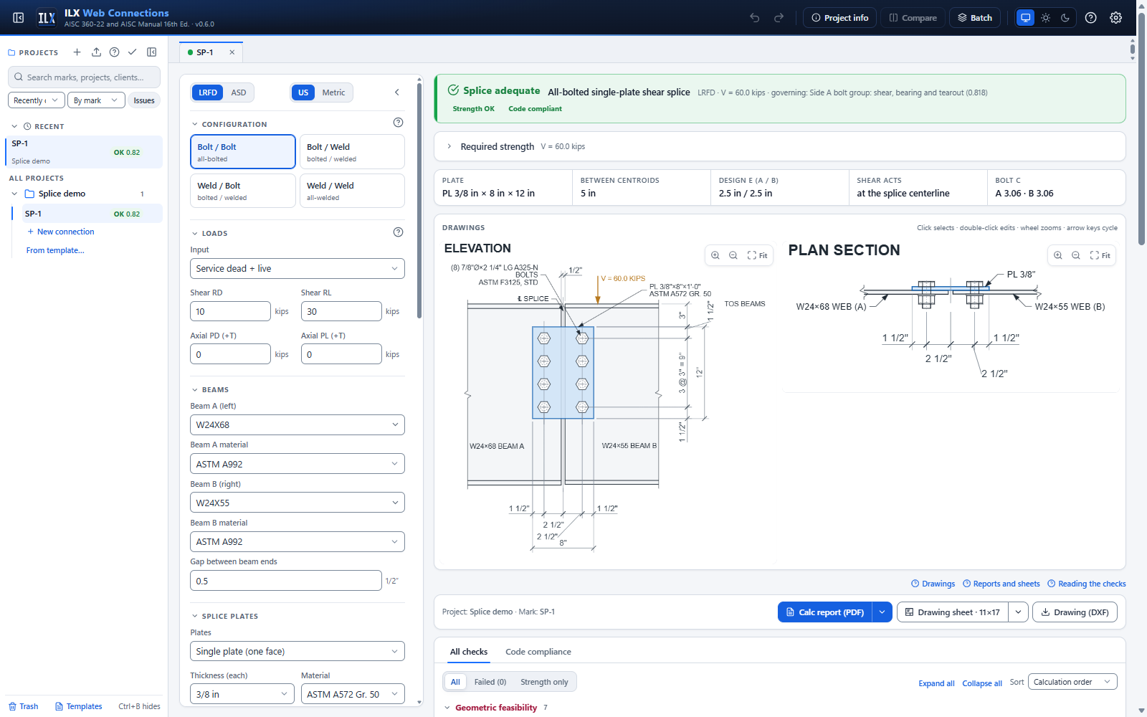Redo the last undone change
The image size is (1147, 717).
pyautogui.click(x=779, y=18)
